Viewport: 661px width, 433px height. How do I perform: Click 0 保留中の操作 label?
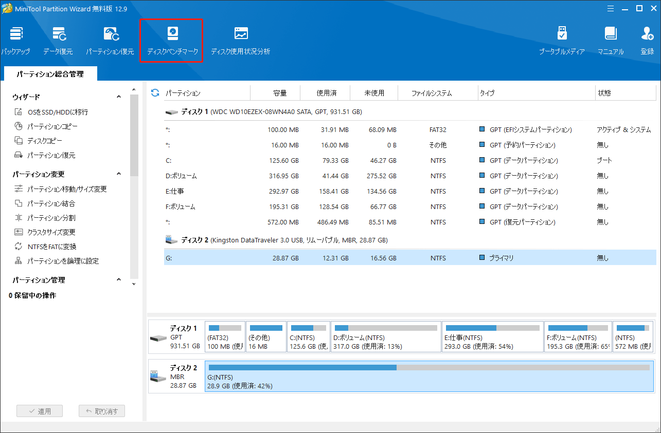pyautogui.click(x=32, y=295)
